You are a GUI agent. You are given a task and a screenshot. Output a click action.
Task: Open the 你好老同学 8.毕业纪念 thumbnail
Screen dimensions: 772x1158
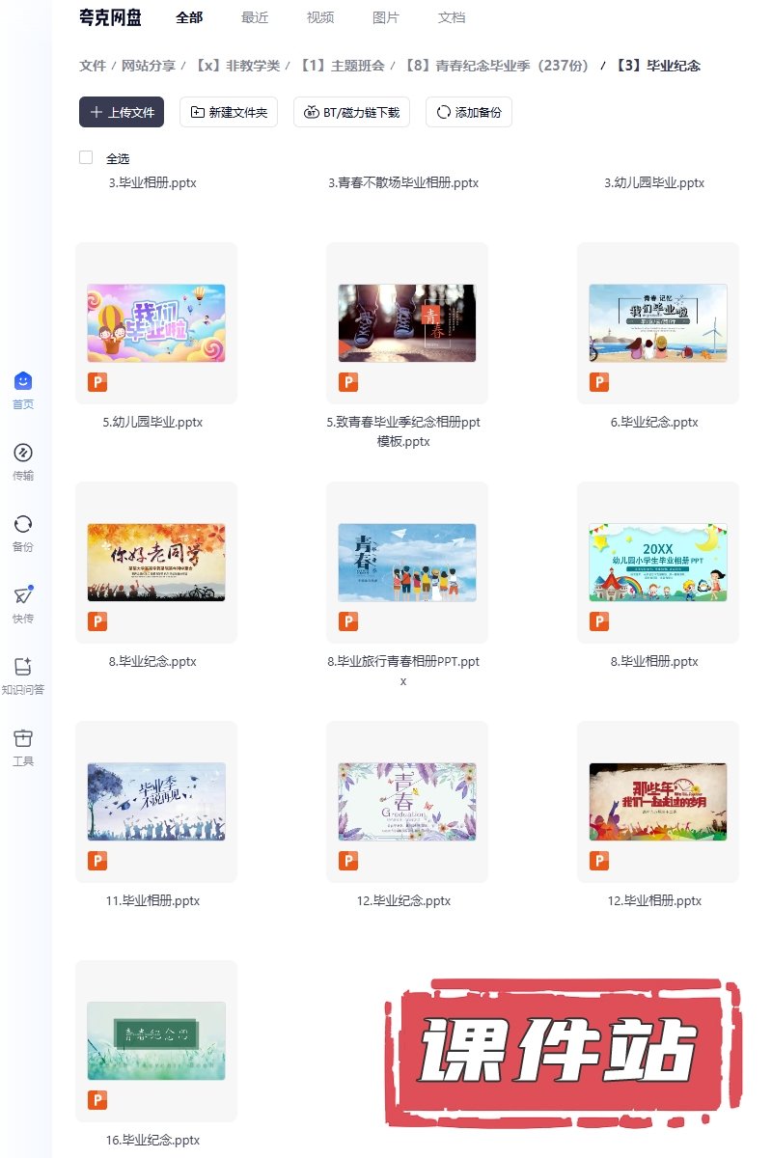click(156, 563)
